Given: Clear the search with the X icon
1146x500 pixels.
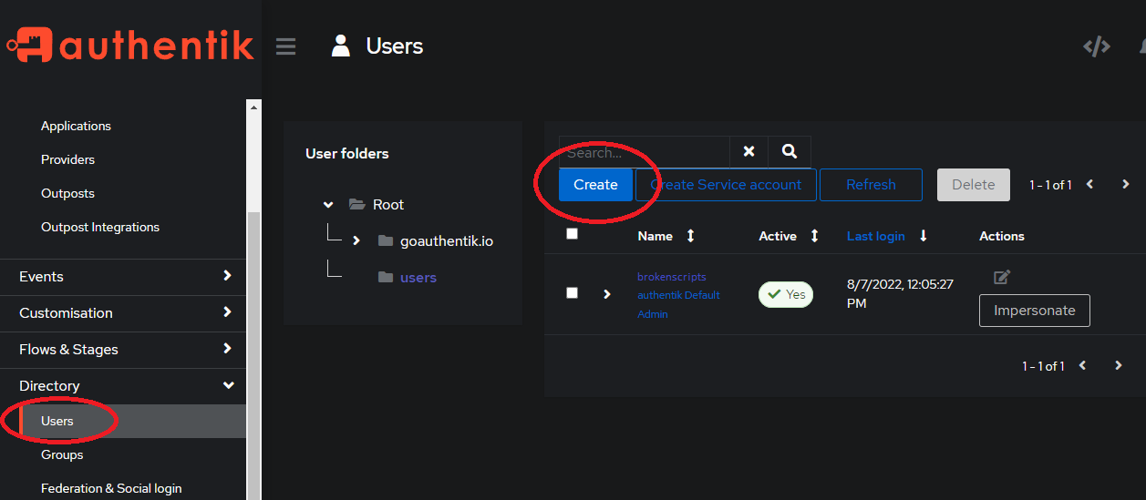Looking at the screenshot, I should [x=749, y=152].
